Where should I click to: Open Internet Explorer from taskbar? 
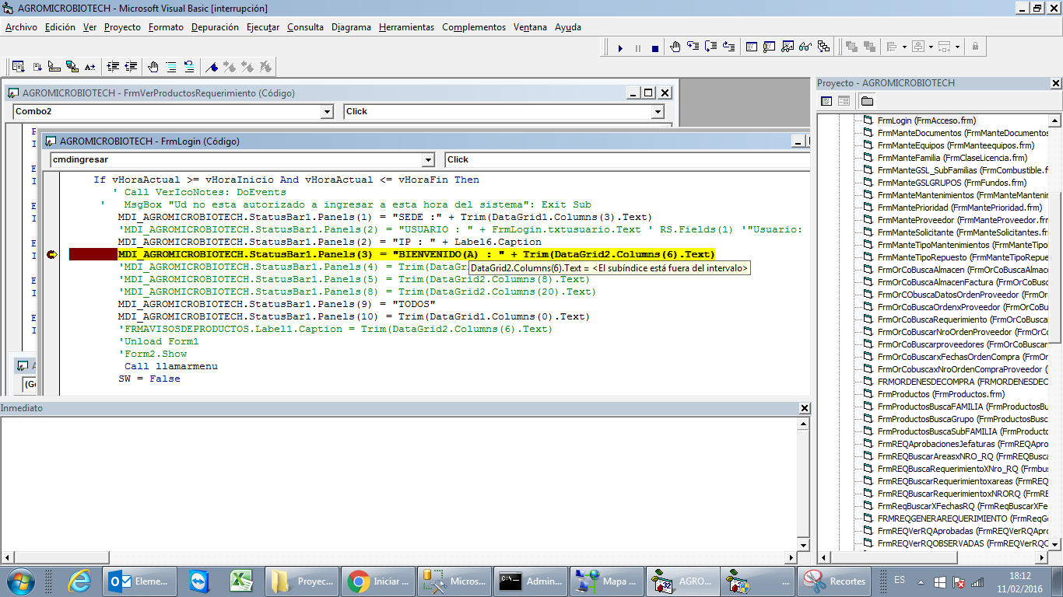click(79, 581)
